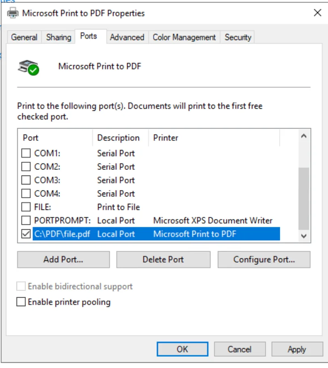Click the printer icon in the title bar

tap(13, 13)
